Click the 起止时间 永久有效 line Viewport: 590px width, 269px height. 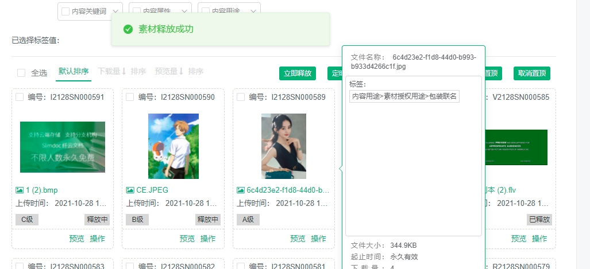[x=384, y=257]
